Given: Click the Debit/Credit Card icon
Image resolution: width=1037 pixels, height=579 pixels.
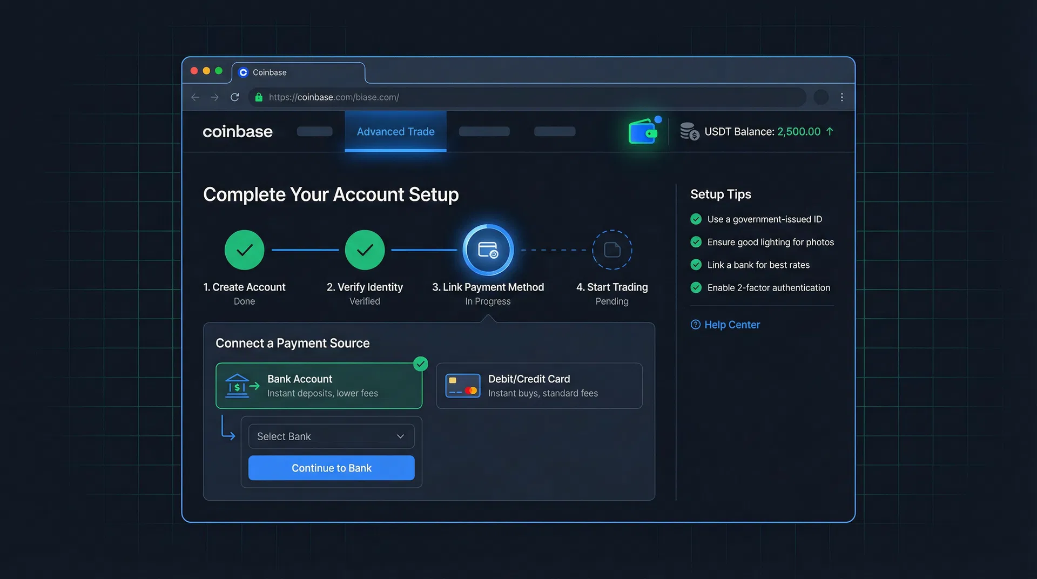Looking at the screenshot, I should 462,386.
